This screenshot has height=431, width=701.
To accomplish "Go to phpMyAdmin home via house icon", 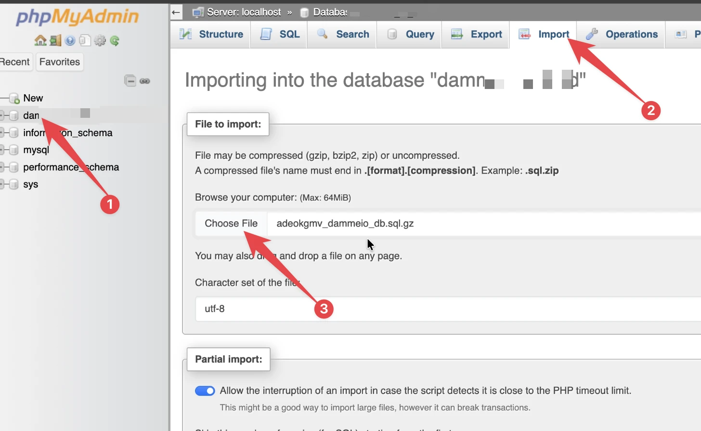I will coord(40,40).
